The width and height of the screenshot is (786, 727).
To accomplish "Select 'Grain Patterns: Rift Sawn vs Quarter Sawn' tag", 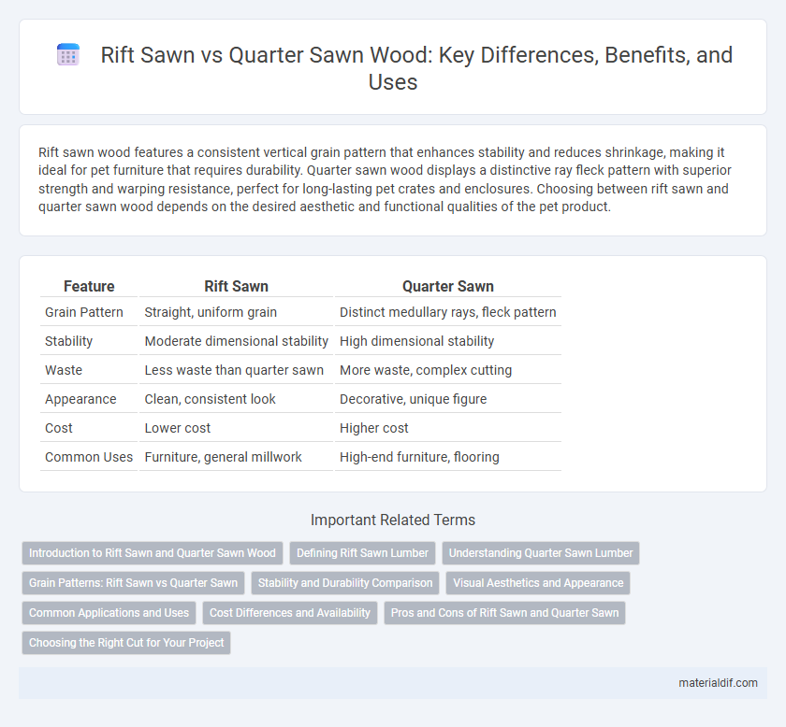I will tap(133, 583).
